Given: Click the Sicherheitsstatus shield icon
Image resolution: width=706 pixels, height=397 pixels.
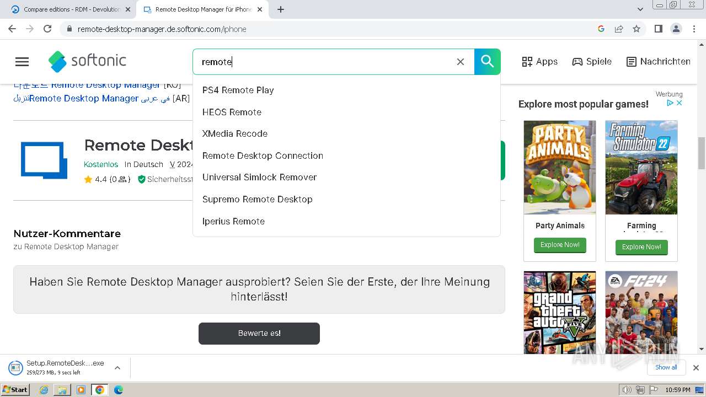Looking at the screenshot, I should 142,179.
